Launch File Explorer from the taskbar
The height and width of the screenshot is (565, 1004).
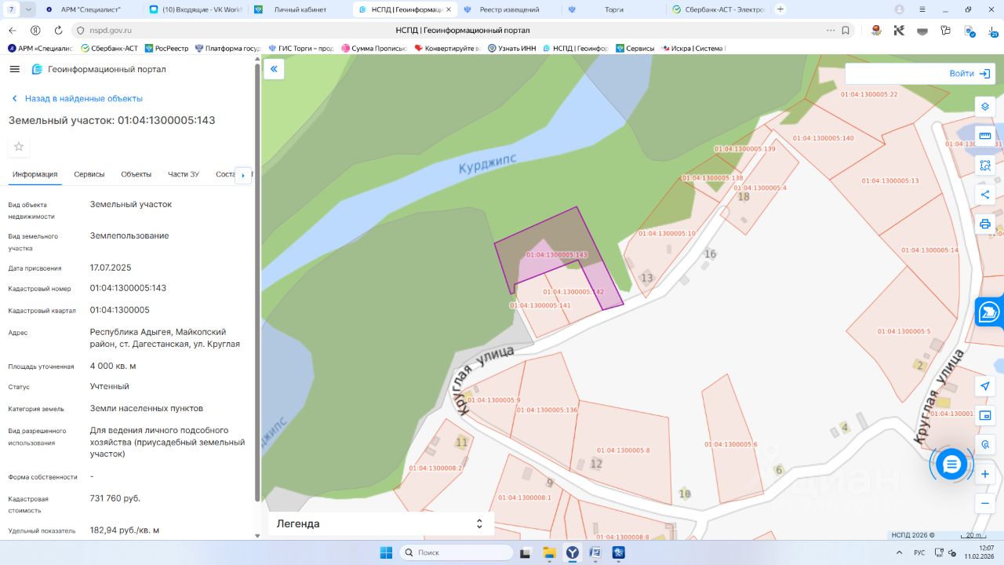coord(549,552)
